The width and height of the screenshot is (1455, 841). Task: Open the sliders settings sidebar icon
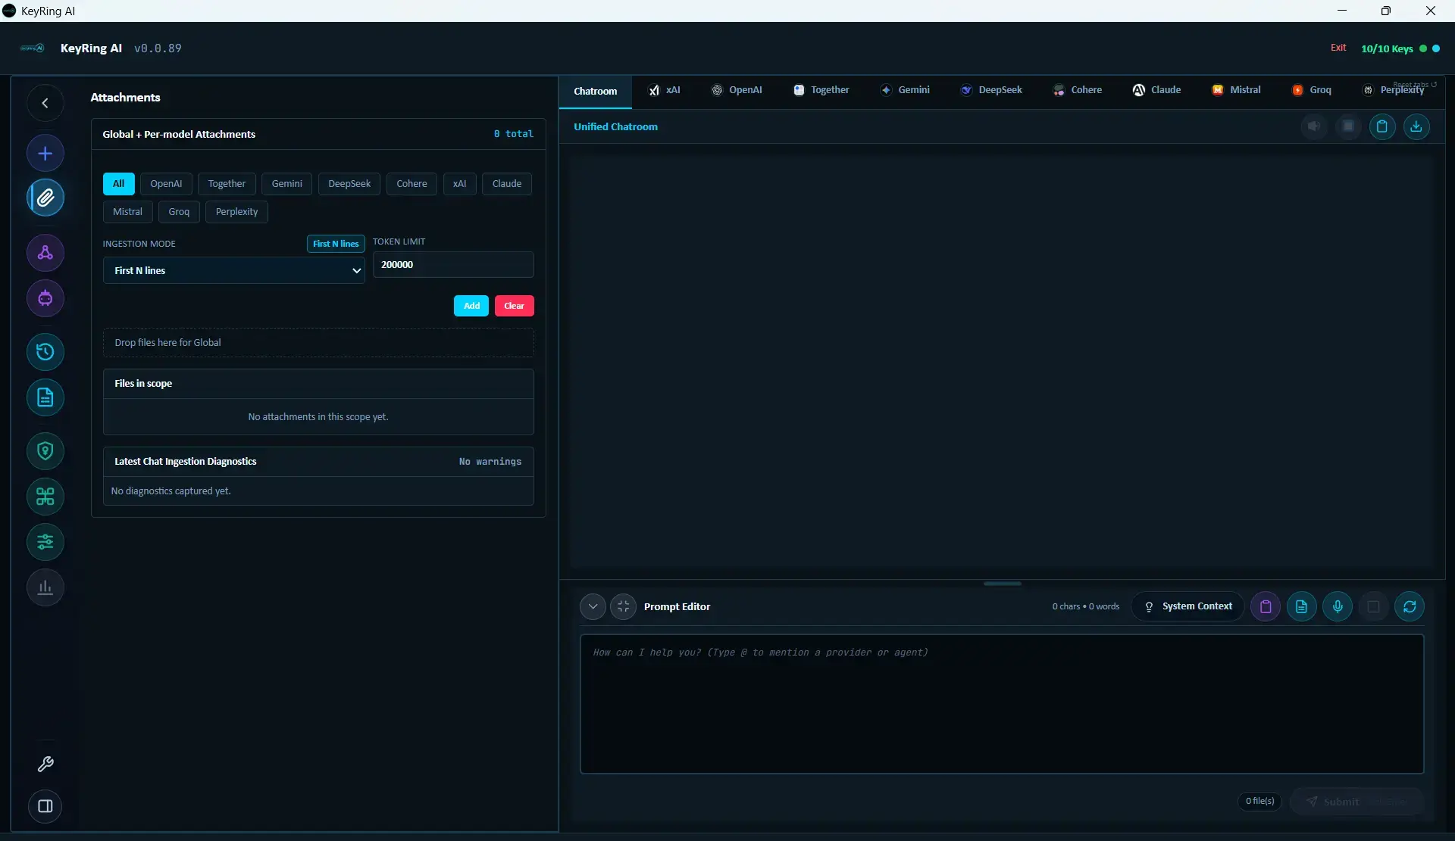coord(45,542)
